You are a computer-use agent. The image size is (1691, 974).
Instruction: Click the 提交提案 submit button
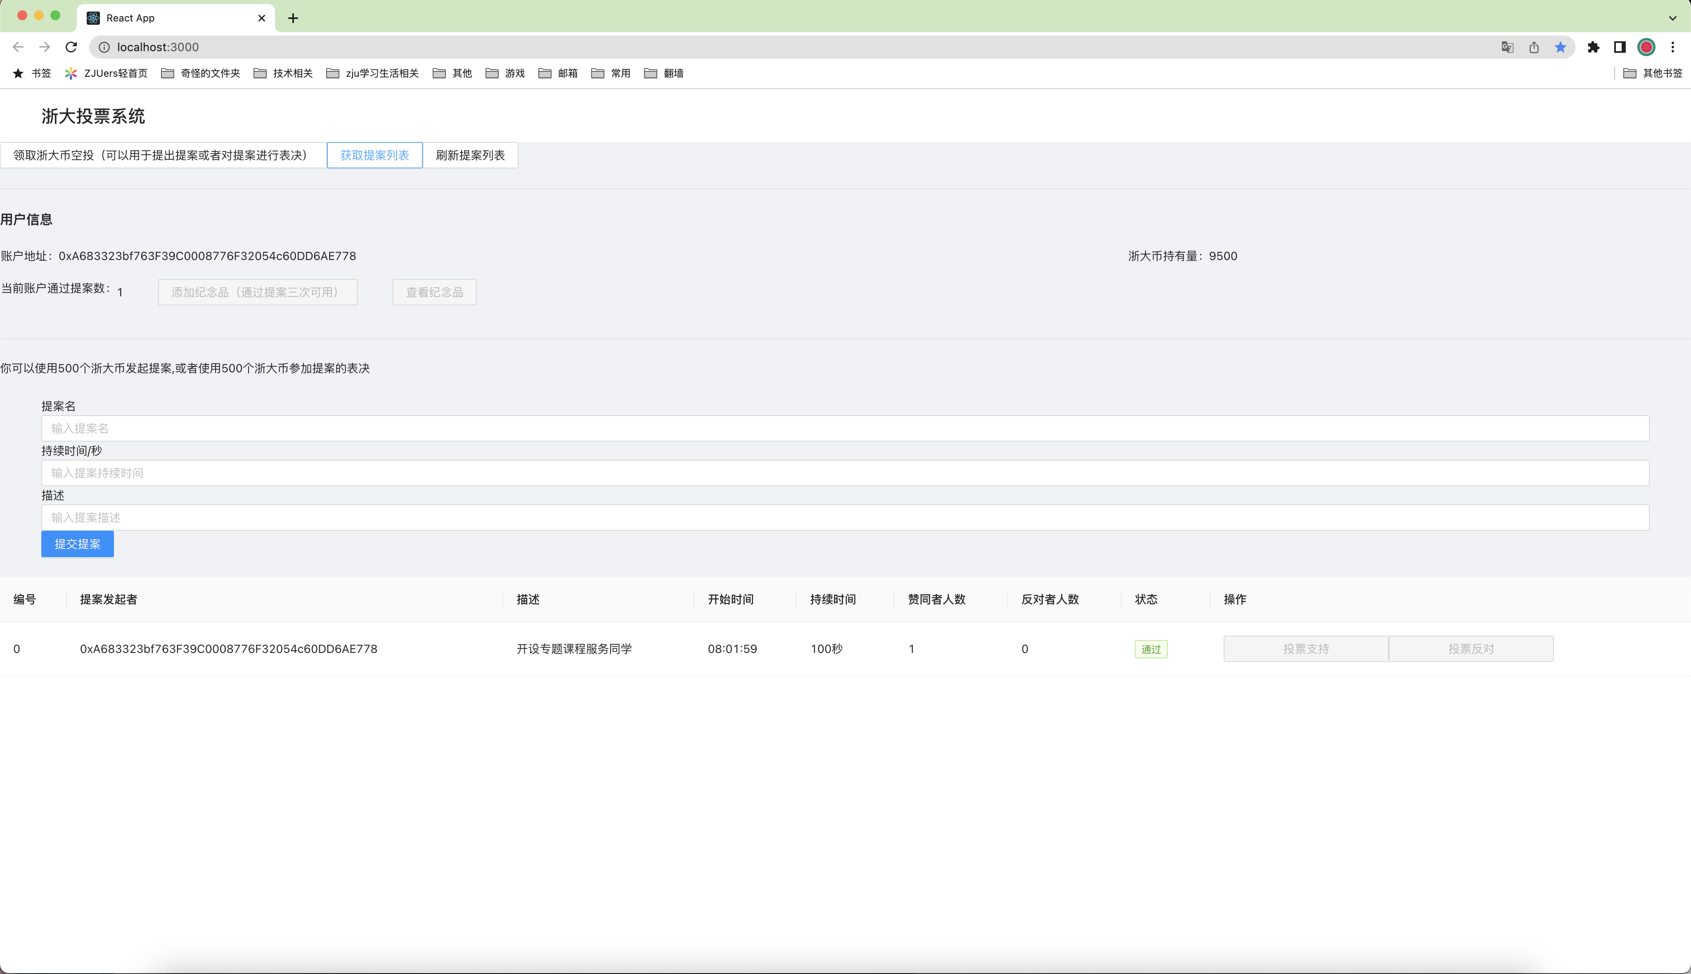(78, 544)
